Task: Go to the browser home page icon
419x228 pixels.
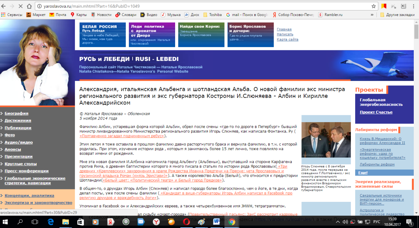Action: [x=29, y=6]
